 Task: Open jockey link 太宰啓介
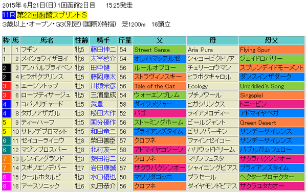coord(103,59)
